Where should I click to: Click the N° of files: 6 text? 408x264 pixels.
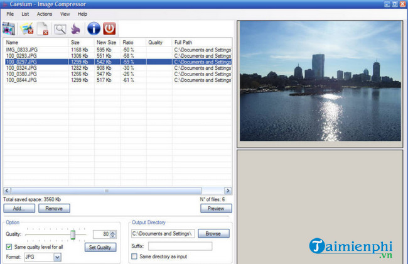(212, 200)
